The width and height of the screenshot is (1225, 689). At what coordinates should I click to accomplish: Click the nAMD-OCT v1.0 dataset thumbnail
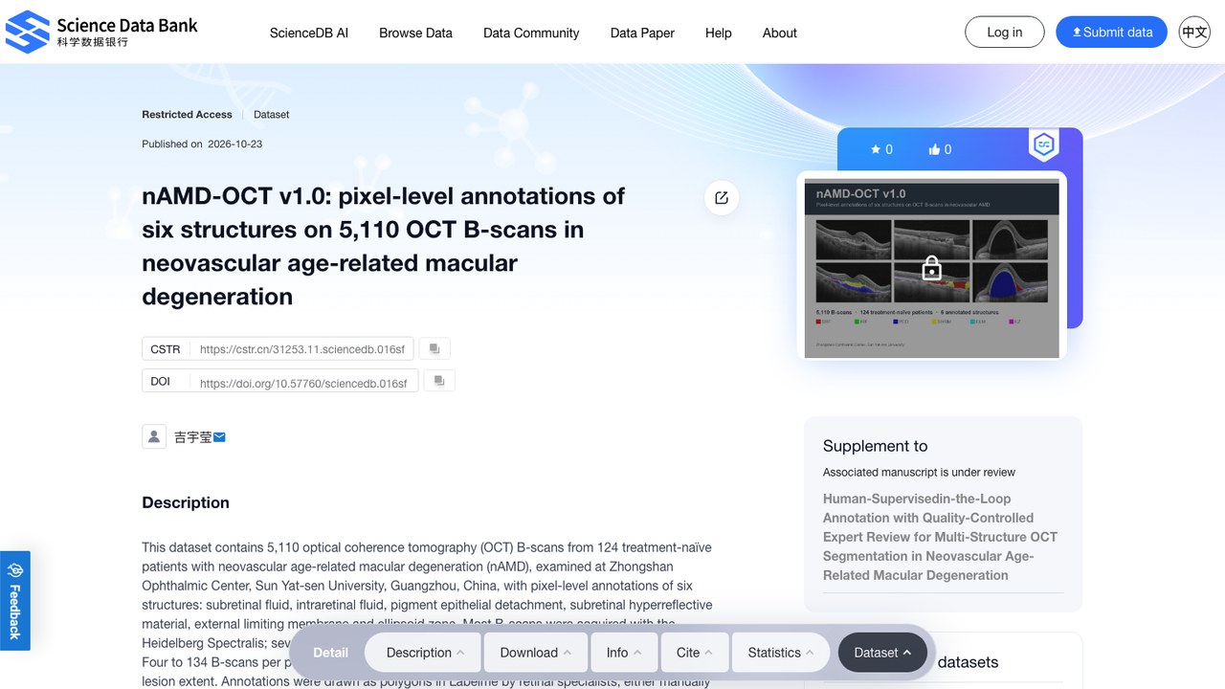click(931, 269)
